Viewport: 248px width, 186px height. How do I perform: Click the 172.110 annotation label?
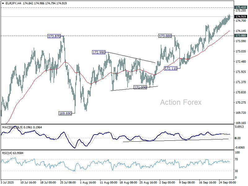coord(171,69)
